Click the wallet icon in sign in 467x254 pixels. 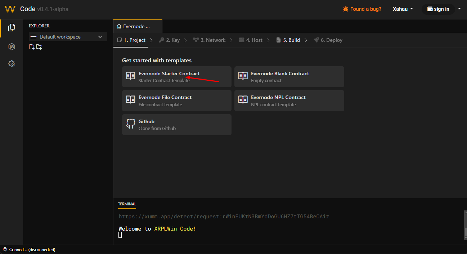pos(430,9)
